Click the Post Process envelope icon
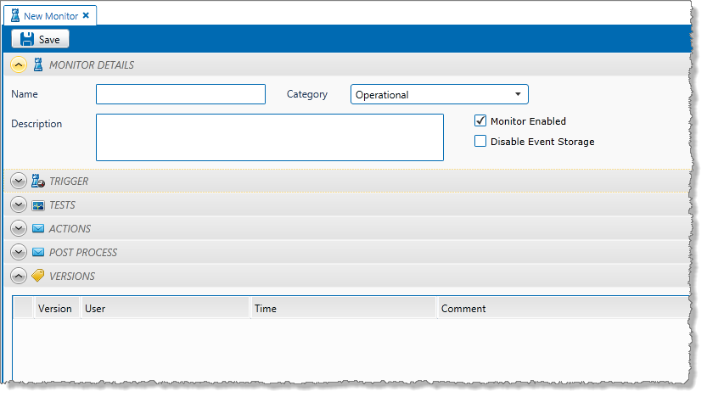This screenshot has width=707, height=397. click(x=38, y=252)
